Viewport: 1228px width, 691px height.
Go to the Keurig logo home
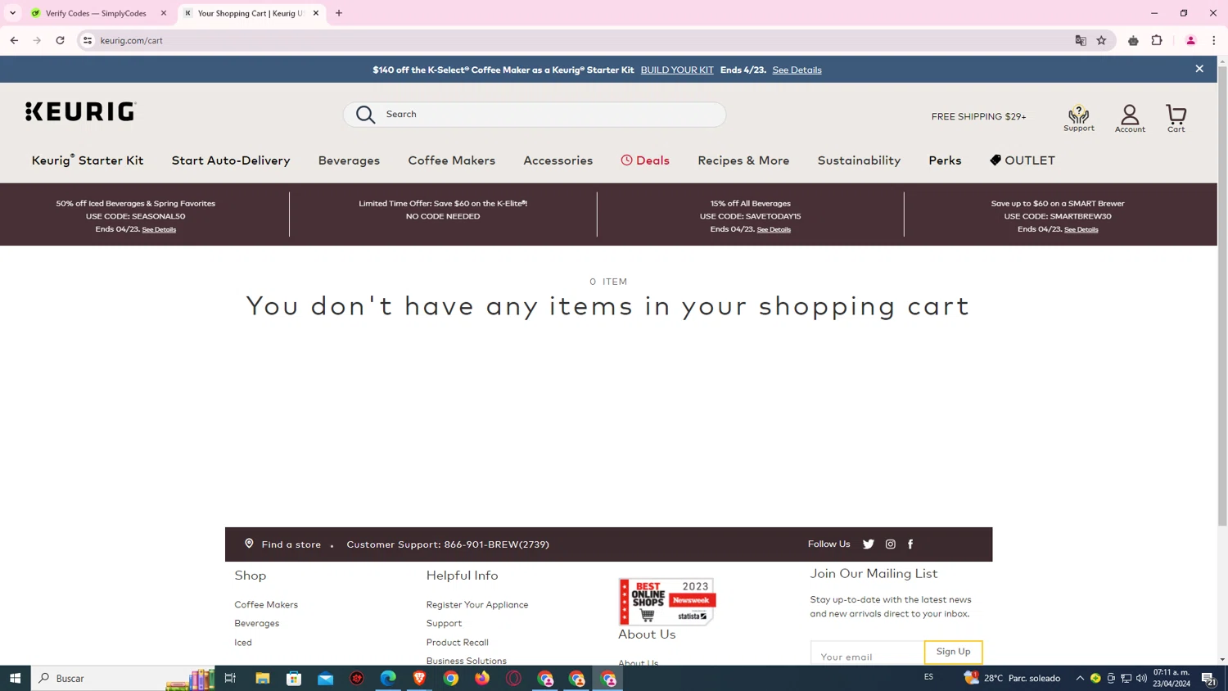pyautogui.click(x=80, y=111)
